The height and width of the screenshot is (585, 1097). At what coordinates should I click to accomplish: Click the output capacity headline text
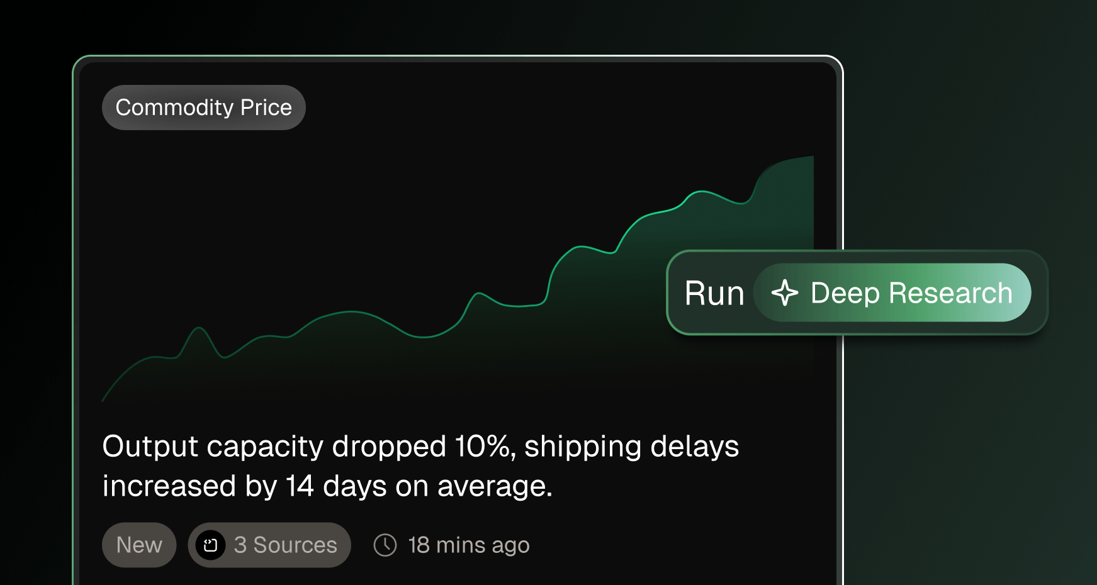420,466
